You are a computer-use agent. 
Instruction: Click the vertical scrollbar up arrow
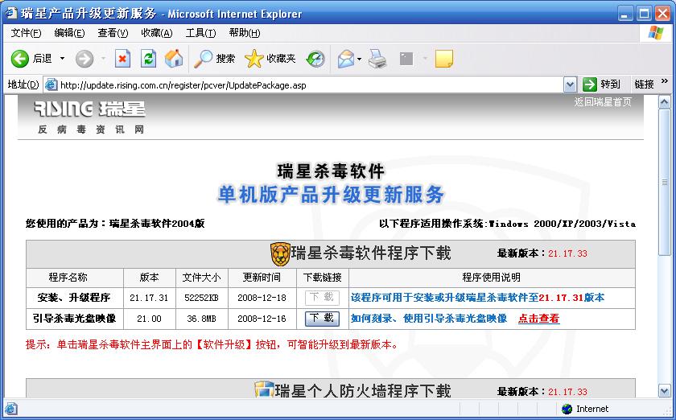coord(665,102)
